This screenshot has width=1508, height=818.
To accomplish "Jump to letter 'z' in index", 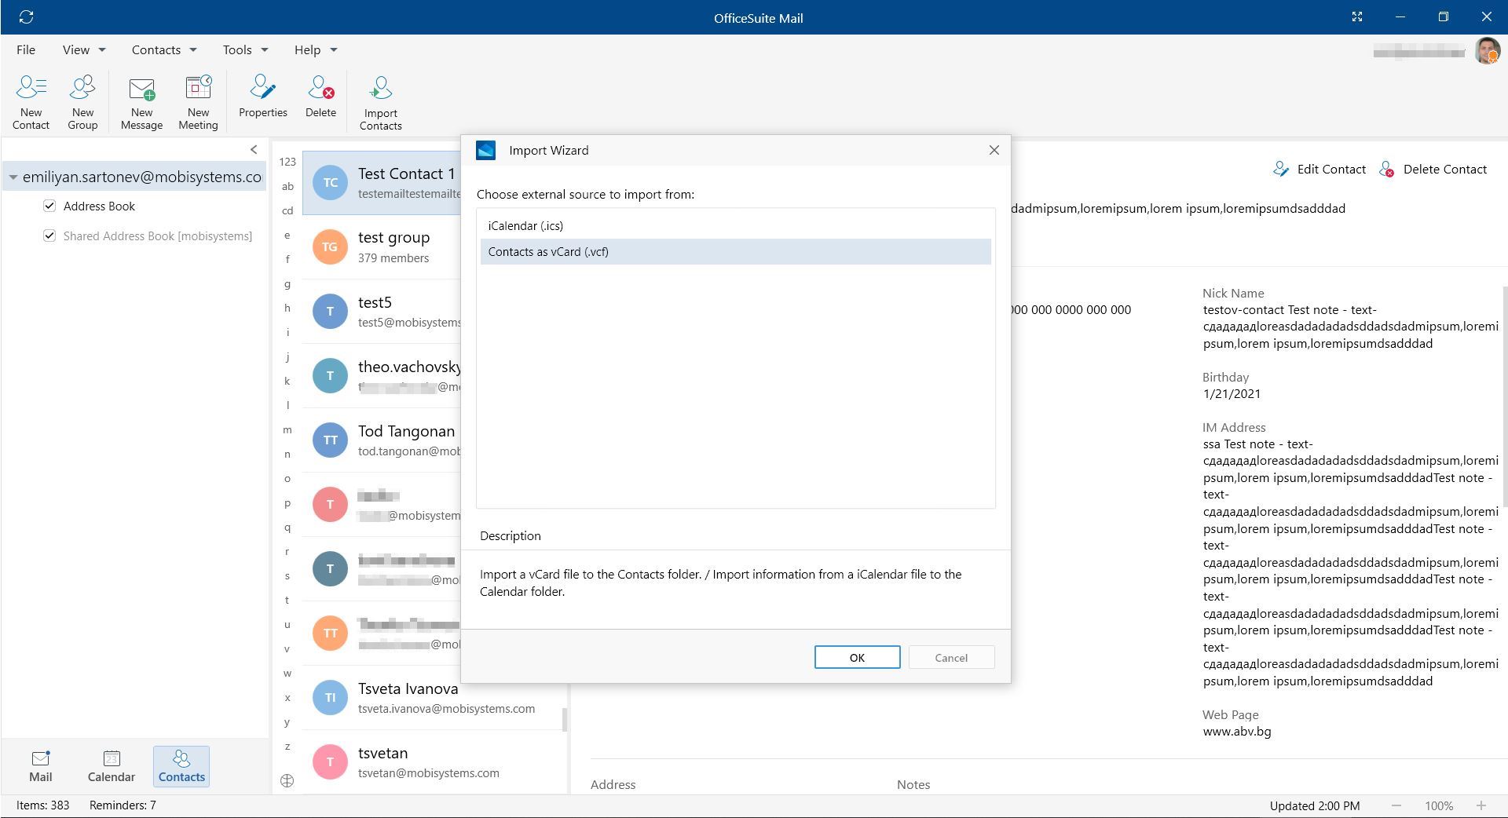I will (287, 746).
